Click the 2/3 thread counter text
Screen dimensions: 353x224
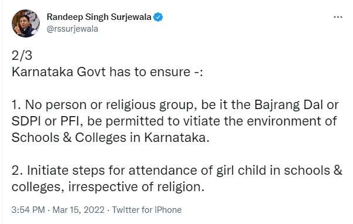pos(22,56)
